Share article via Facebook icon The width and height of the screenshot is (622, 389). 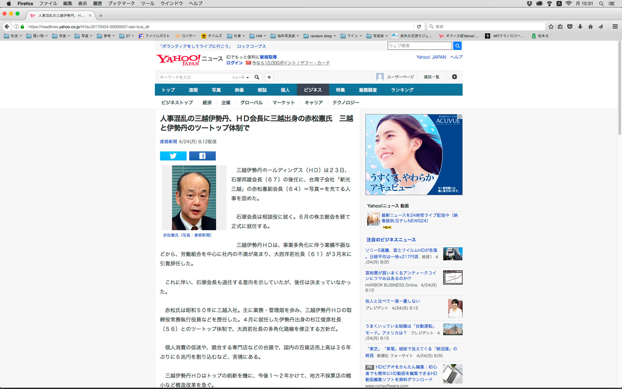pyautogui.click(x=202, y=156)
